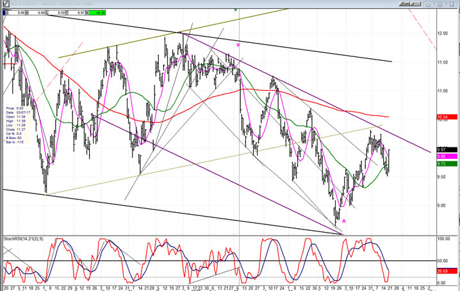Close the chart window
The width and height of the screenshot is (460, 291).
click(x=452, y=4)
